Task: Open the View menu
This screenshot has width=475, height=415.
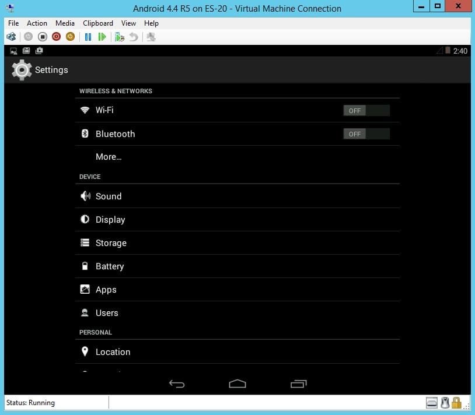Action: (x=128, y=23)
